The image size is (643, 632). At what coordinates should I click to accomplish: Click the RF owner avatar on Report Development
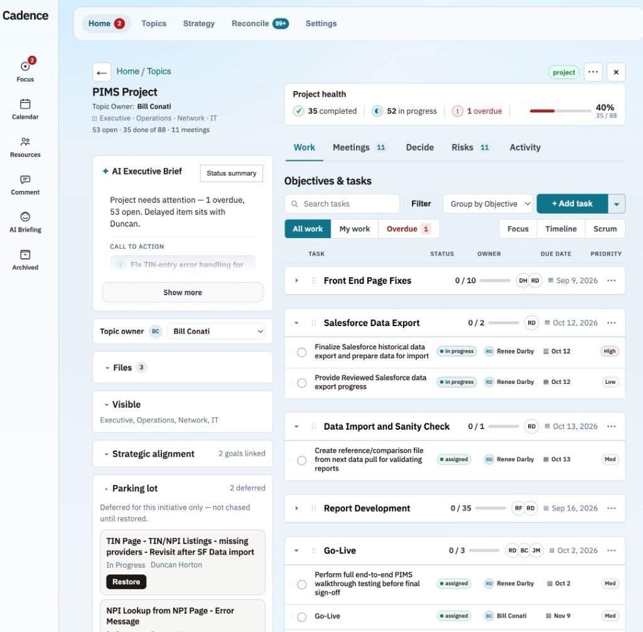pyautogui.click(x=518, y=508)
